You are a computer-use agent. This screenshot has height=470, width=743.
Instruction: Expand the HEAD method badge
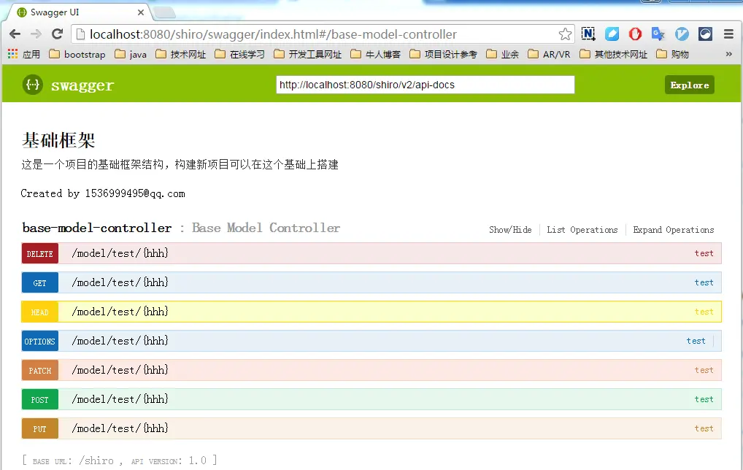(40, 312)
